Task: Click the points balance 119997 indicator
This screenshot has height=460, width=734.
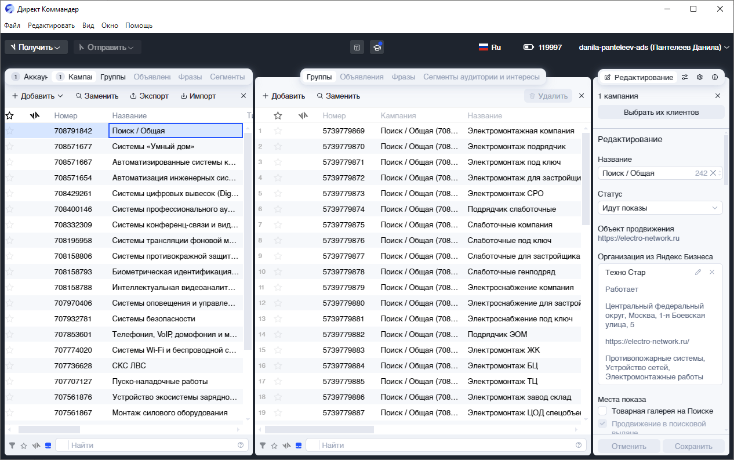Action: pyautogui.click(x=542, y=48)
